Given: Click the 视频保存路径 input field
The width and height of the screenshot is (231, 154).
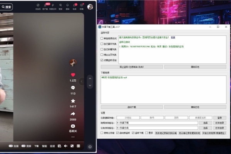Looking at the screenshot, I should tap(157, 122).
